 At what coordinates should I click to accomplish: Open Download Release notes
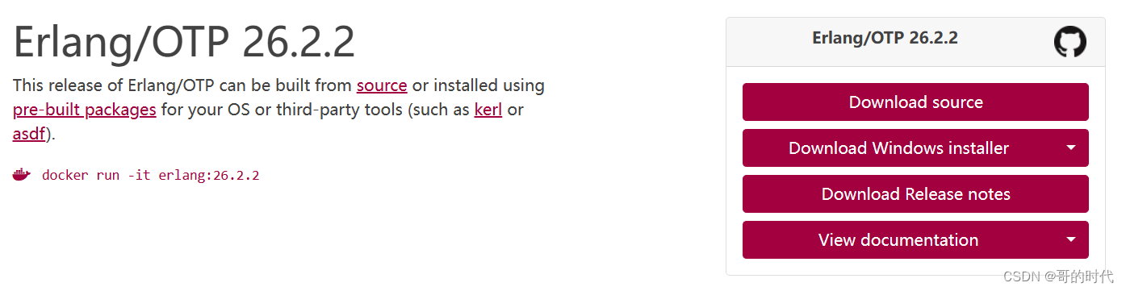coord(915,194)
